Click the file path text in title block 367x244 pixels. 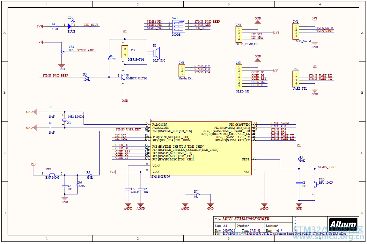click(x=285, y=234)
